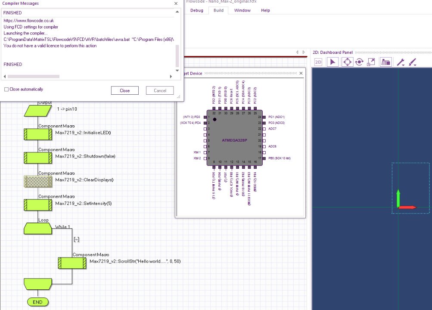Toggle the grid table icon in Dashboard toolbar

pyautogui.click(x=385, y=62)
